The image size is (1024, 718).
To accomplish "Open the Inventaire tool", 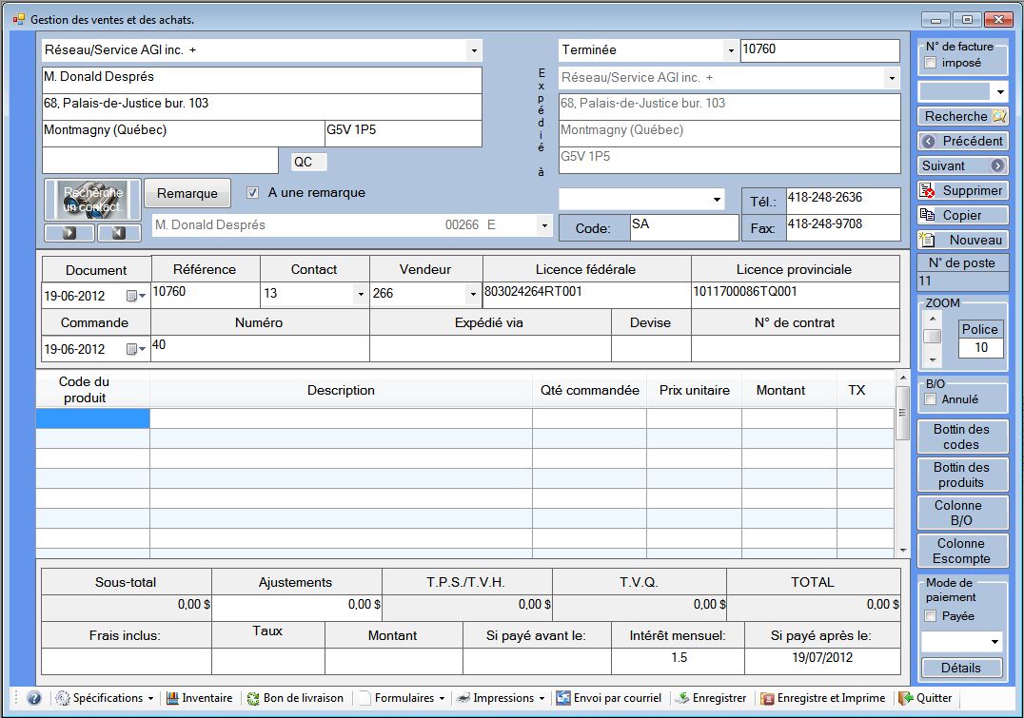I will click(199, 698).
